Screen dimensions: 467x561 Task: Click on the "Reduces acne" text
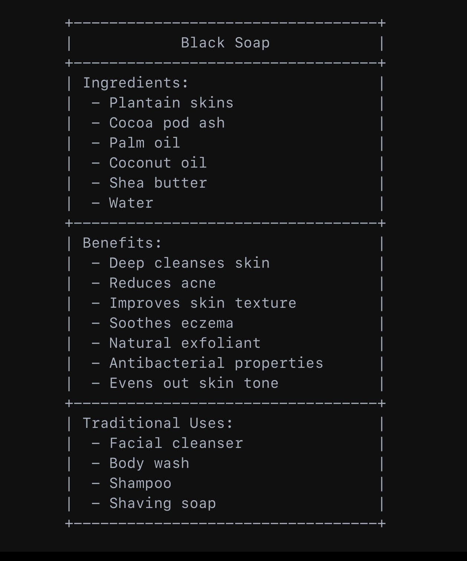[x=162, y=283]
